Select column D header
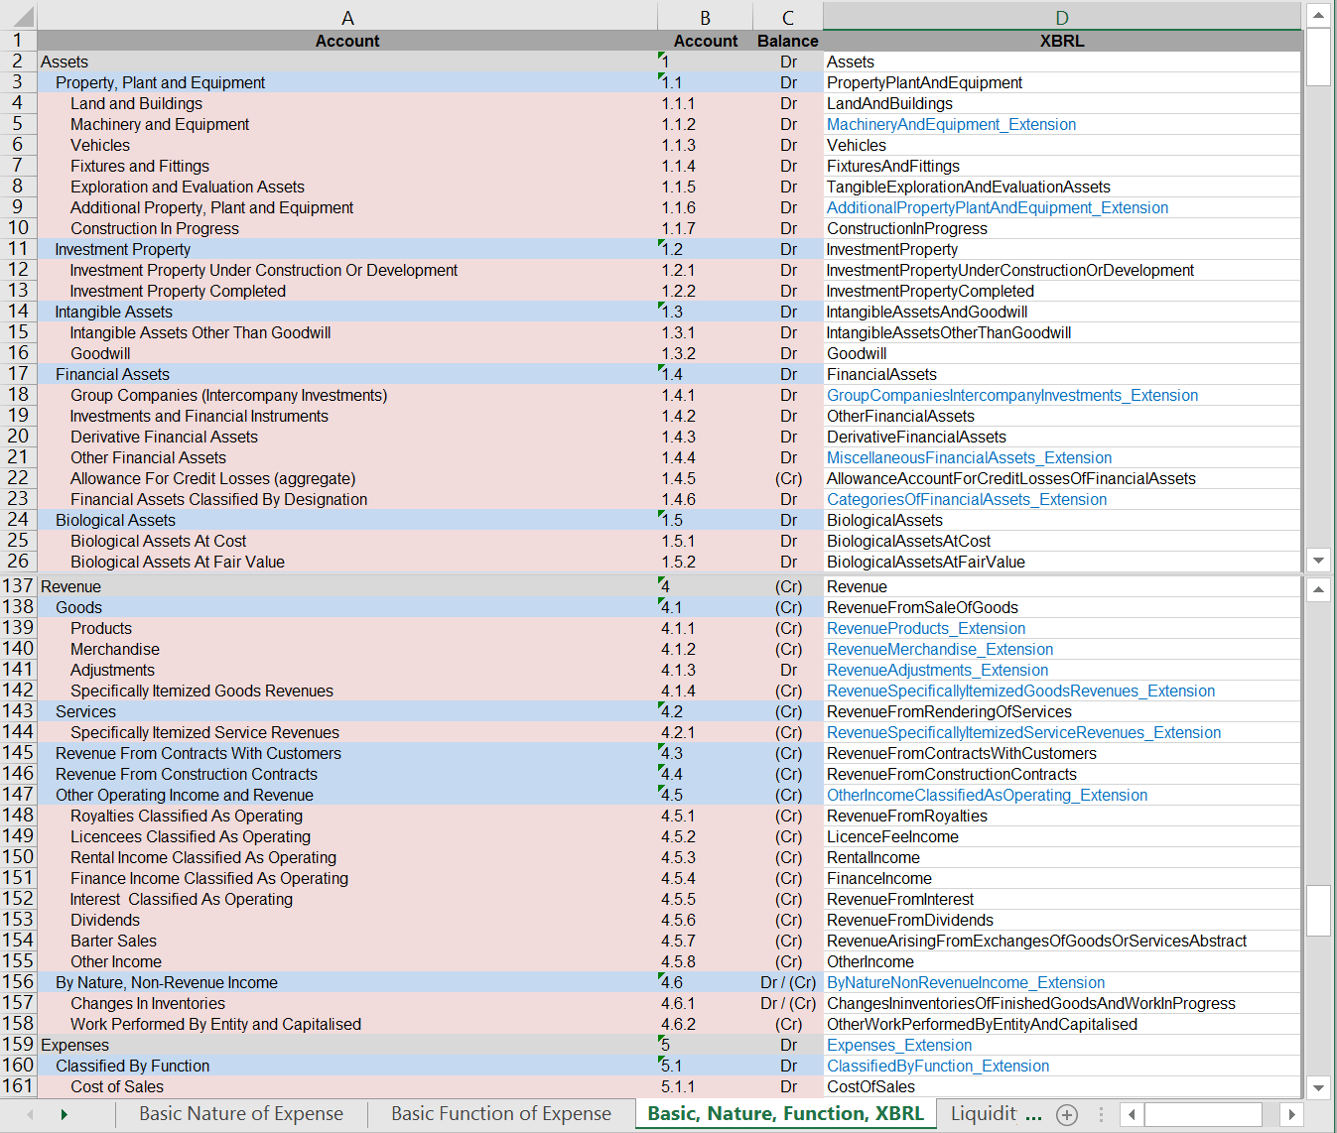This screenshot has height=1133, width=1337. (x=1061, y=17)
